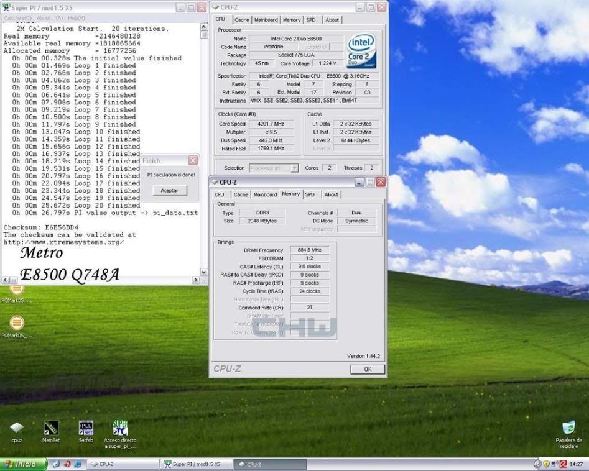The image size is (589, 471).
Task: Switch to About tab in the CPU-Z Memory window
Action: [332, 194]
